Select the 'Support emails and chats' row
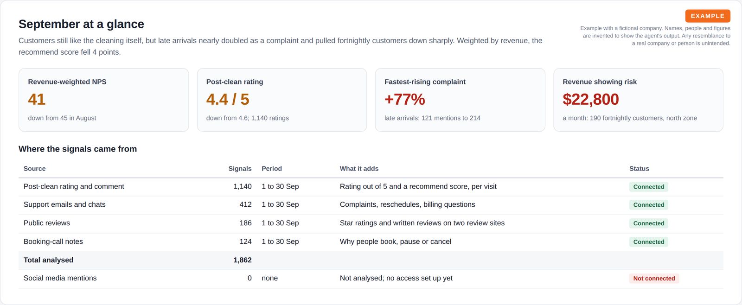742x305 pixels. [x=371, y=205]
